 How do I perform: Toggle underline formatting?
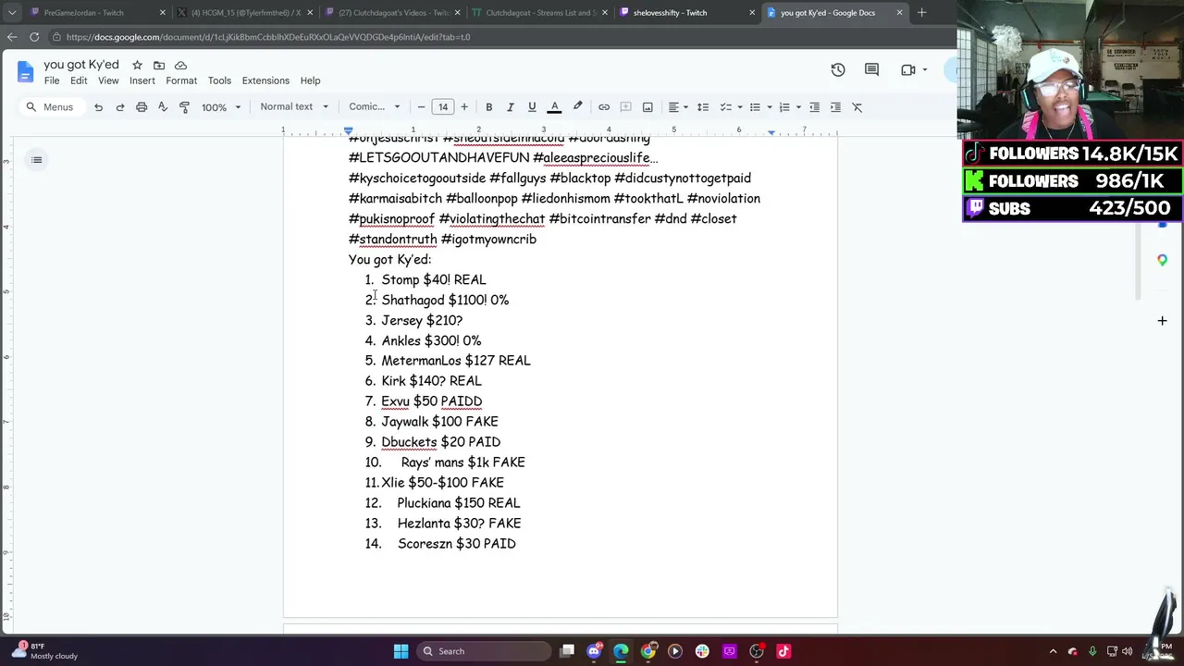532,107
